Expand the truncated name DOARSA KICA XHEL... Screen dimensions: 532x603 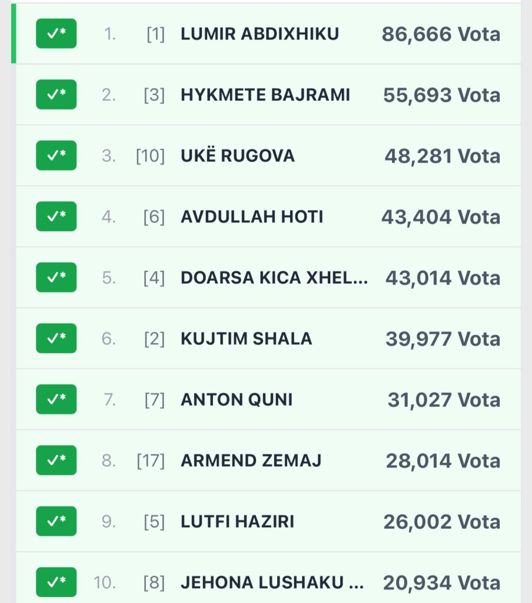point(274,278)
